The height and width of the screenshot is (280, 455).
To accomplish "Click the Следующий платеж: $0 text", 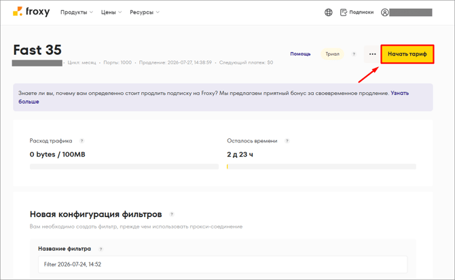I will click(x=246, y=62).
